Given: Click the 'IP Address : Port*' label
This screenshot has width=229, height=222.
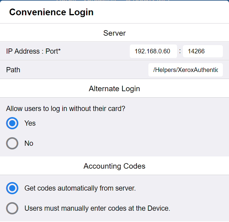Looking at the screenshot, I should [33, 51].
